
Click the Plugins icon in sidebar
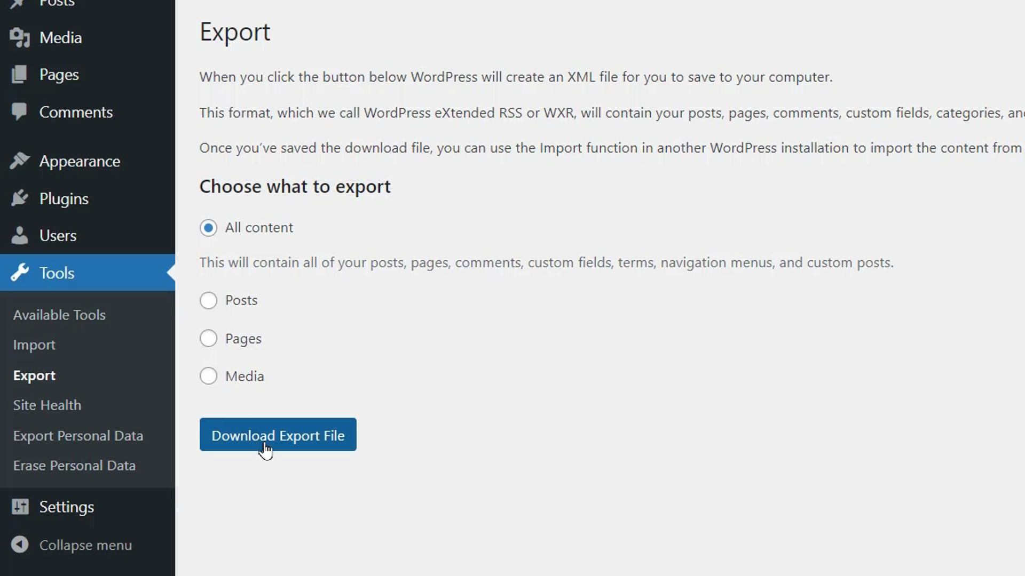coord(20,198)
